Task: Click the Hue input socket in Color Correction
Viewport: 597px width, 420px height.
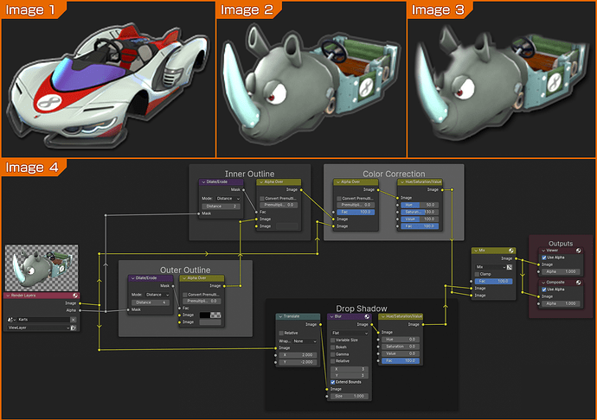Action: point(397,205)
